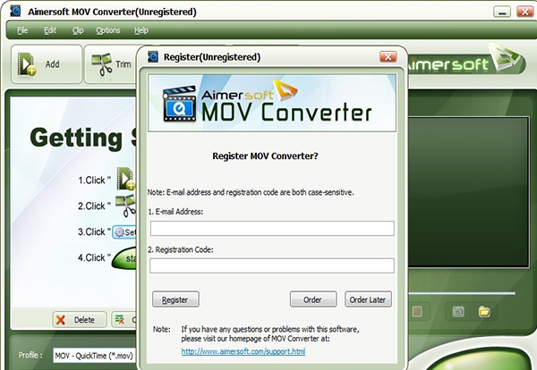Open the Edit menu

point(50,30)
